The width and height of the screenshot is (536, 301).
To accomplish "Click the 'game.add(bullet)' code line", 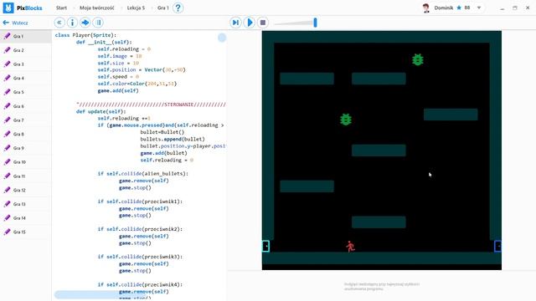I will (x=164, y=153).
